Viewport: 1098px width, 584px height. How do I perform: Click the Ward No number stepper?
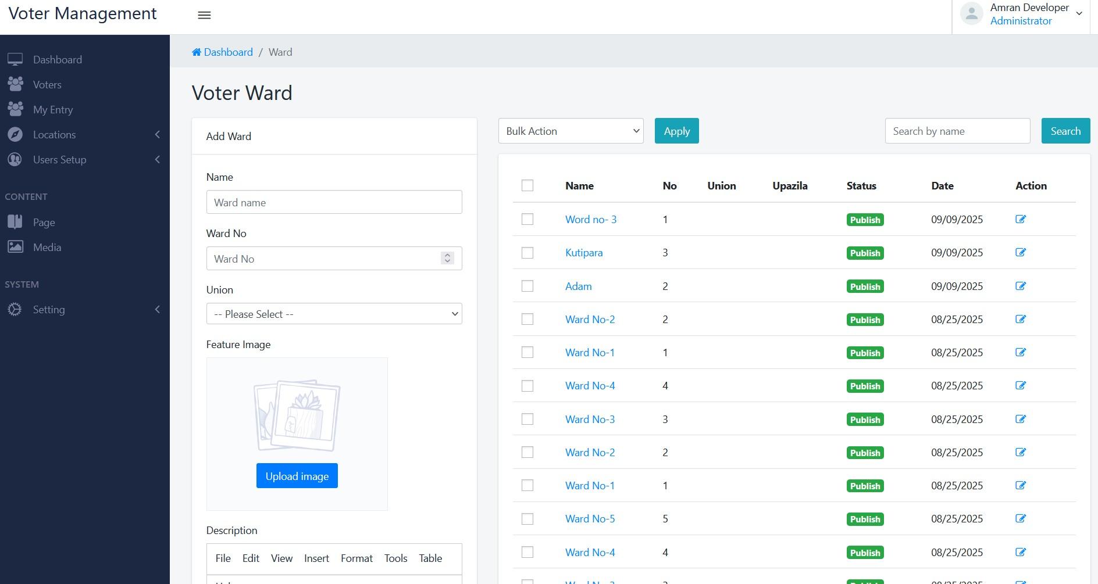point(447,258)
